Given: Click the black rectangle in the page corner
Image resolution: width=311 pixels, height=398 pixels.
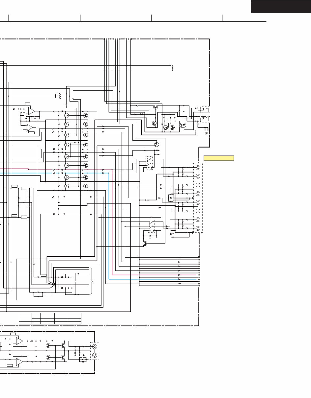Looking at the screenshot, I should [281, 7].
